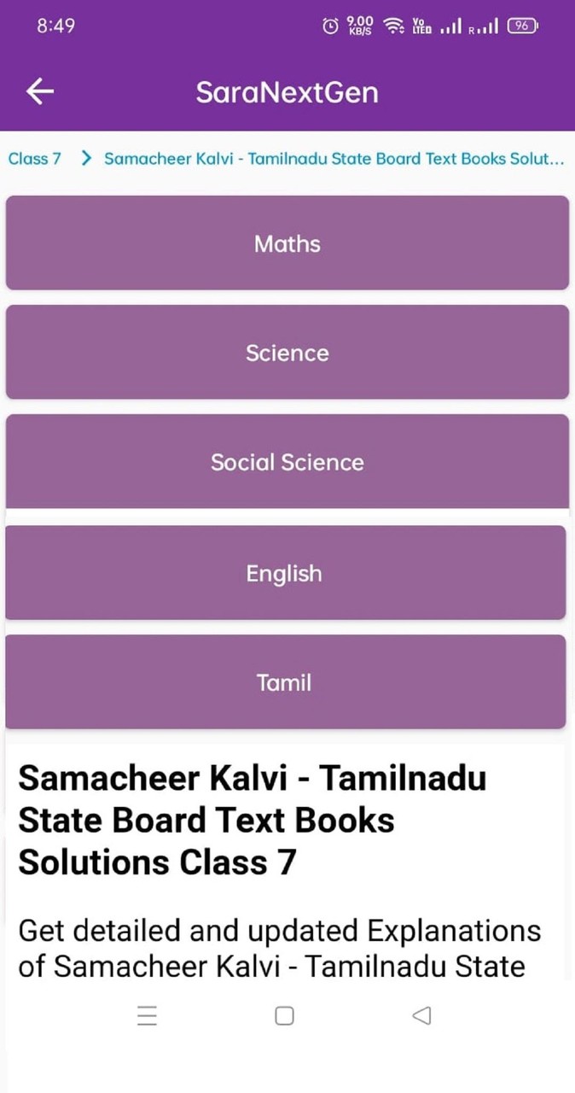Viewport: 575px width, 1093px height.
Task: Tap the mobile signal strength bars
Action: (x=452, y=25)
